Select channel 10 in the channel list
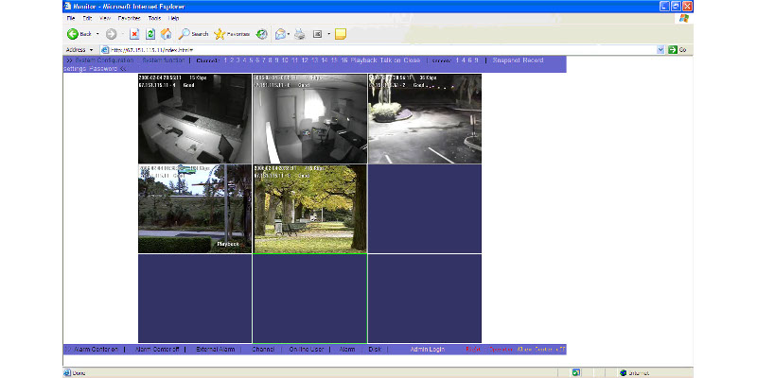 pos(285,60)
